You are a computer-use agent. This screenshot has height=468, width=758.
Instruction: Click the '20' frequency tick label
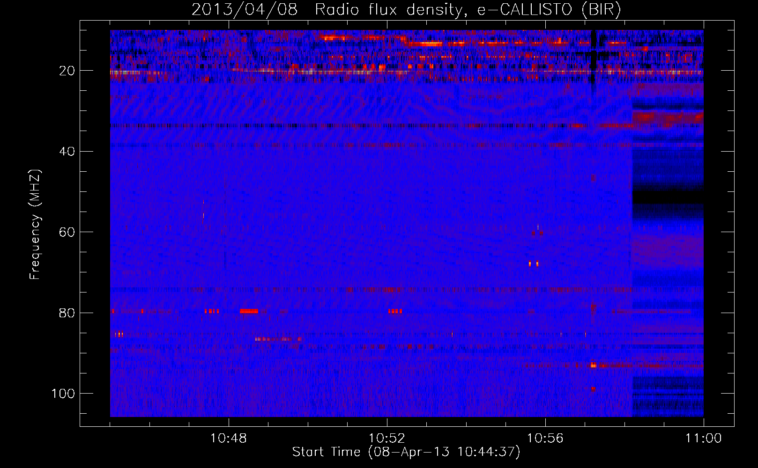click(x=67, y=71)
